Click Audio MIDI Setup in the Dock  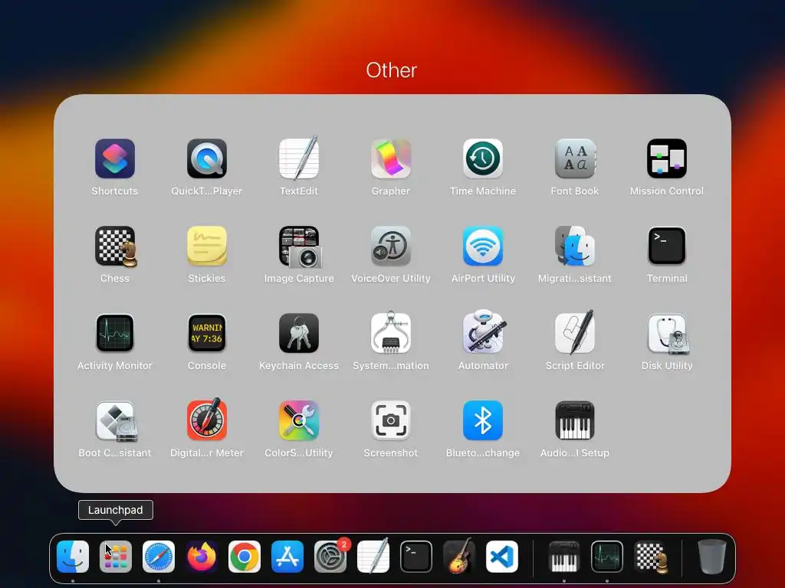[564, 557]
